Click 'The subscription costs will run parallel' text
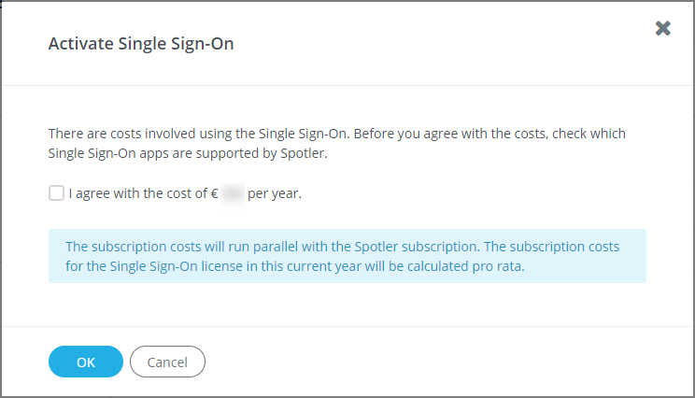Image resolution: width=695 pixels, height=398 pixels. click(187, 247)
